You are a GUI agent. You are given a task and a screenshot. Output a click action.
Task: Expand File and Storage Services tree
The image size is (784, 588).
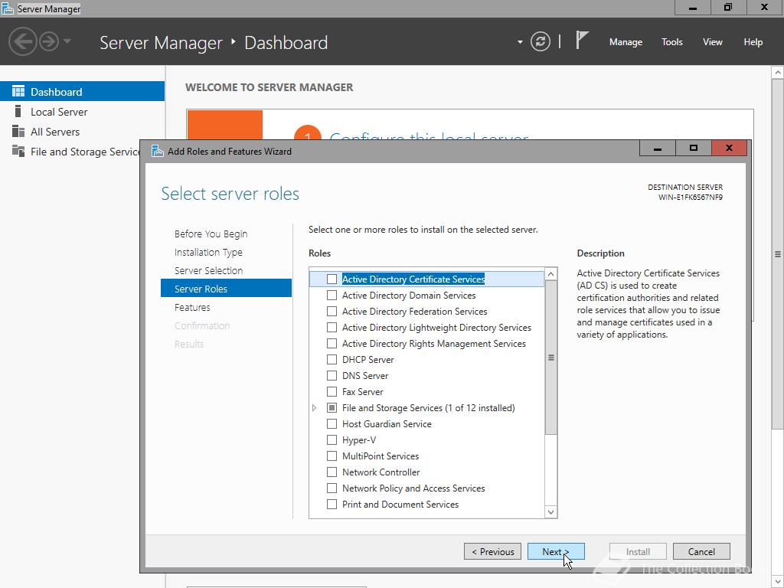click(315, 408)
